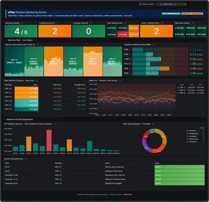
Task: Select the PMP-01 Zone A Good status tile
Action: 14,61
